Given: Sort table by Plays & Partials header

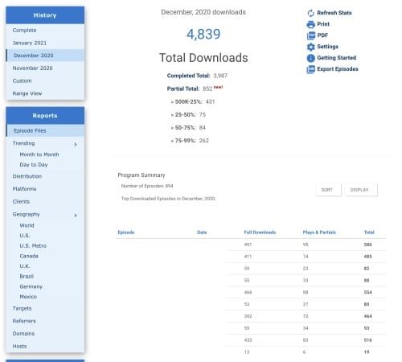Looking at the screenshot, I should (x=319, y=232).
